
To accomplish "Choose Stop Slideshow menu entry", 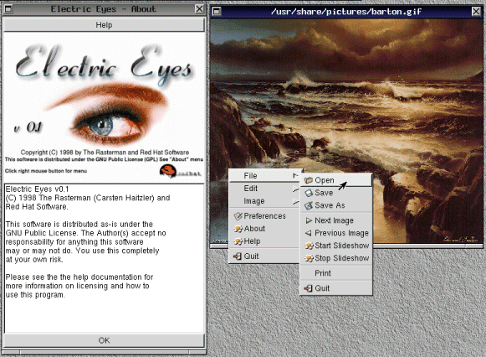I will click(x=336, y=258).
